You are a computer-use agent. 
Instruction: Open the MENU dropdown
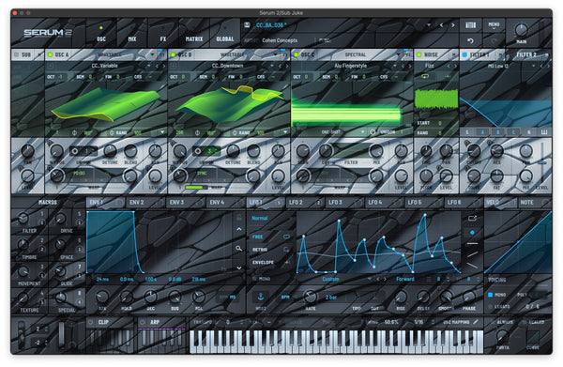tap(494, 24)
